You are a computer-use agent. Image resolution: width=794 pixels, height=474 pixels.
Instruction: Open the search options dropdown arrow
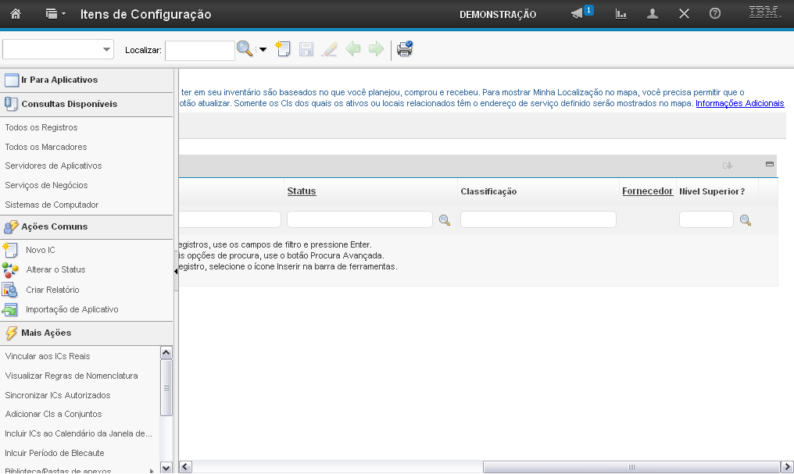[263, 50]
